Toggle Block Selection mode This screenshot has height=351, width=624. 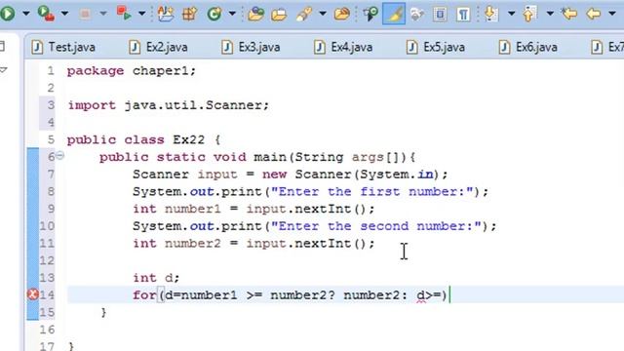click(x=440, y=15)
